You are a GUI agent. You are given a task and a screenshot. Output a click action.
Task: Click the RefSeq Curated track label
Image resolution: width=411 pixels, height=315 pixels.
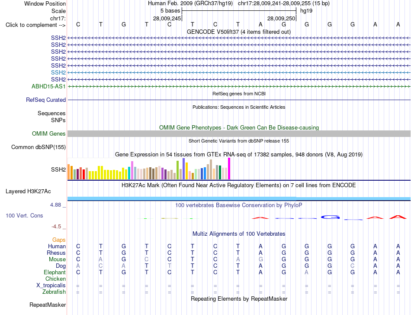(x=46, y=100)
